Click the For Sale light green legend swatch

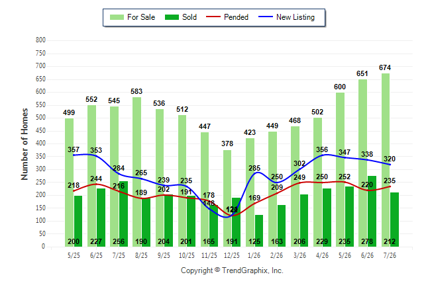pos(117,17)
